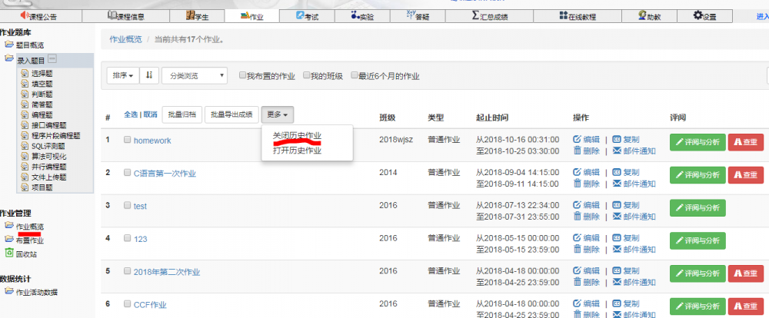
Task: Tick checkbox for homework row
Action: tap(127, 140)
